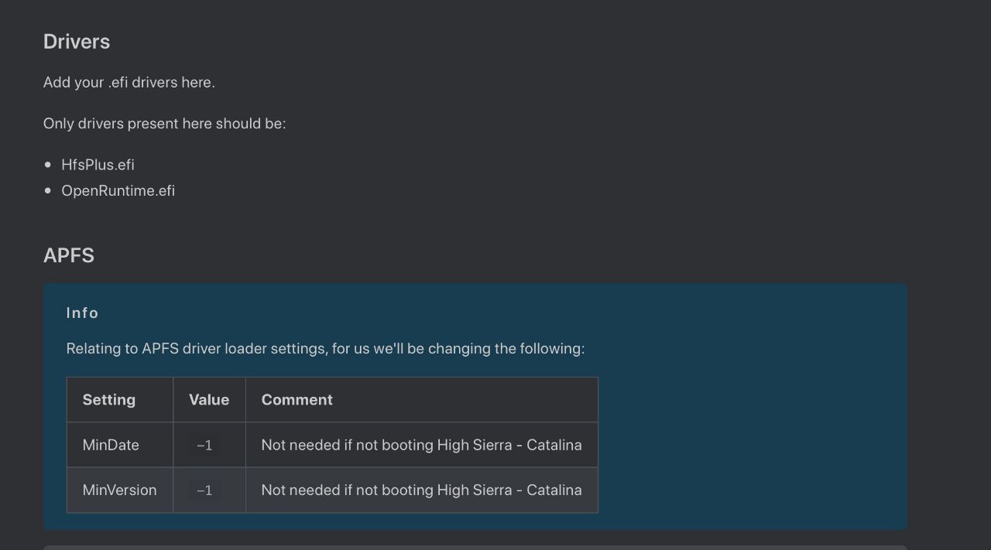Click the Value column header
The height and width of the screenshot is (550, 991).
pyautogui.click(x=209, y=400)
